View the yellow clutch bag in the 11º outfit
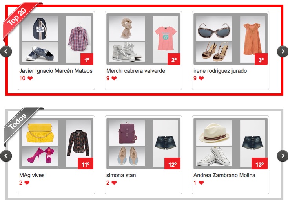This screenshot has width=288, height=203. tap(40, 133)
